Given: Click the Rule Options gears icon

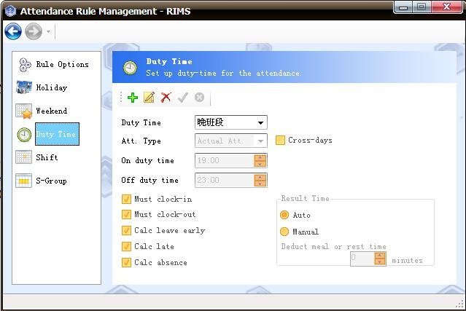Looking at the screenshot, I should [x=25, y=65].
